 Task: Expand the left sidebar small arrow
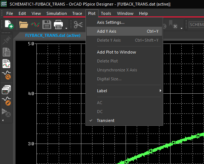point(3,120)
